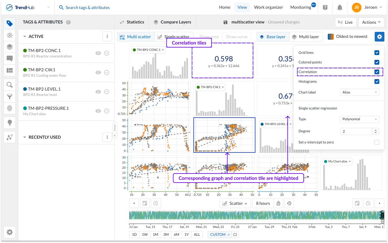Click the Oldest to newest color gradient swatch
This screenshot has width=388, height=243.
point(330,37)
